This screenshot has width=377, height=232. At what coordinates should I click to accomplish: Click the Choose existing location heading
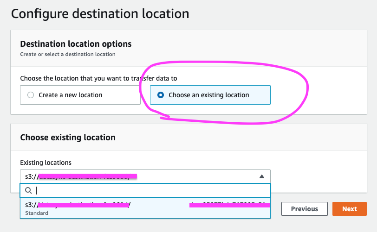coord(68,138)
